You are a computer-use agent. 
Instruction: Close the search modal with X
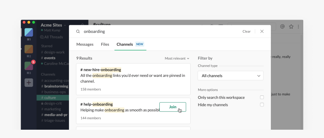point(262,31)
